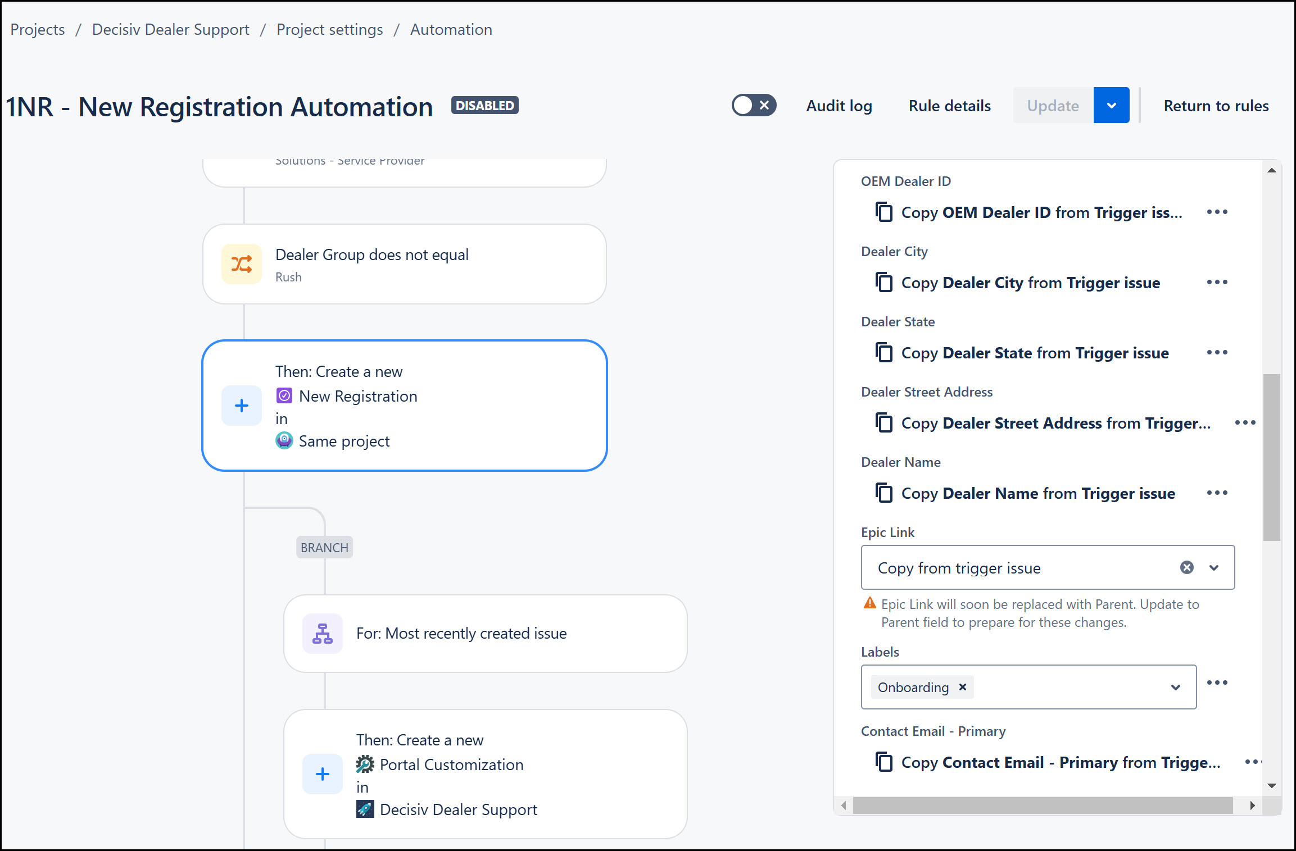The image size is (1296, 851).
Task: Click the New Registration issue type icon
Action: (284, 396)
